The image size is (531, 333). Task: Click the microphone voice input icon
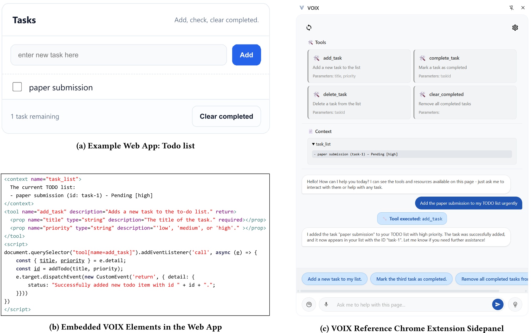(326, 304)
